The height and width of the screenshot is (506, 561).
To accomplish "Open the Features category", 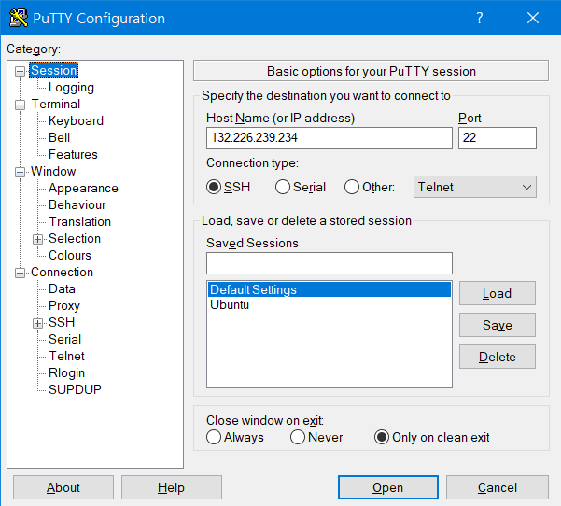I will (x=73, y=155).
